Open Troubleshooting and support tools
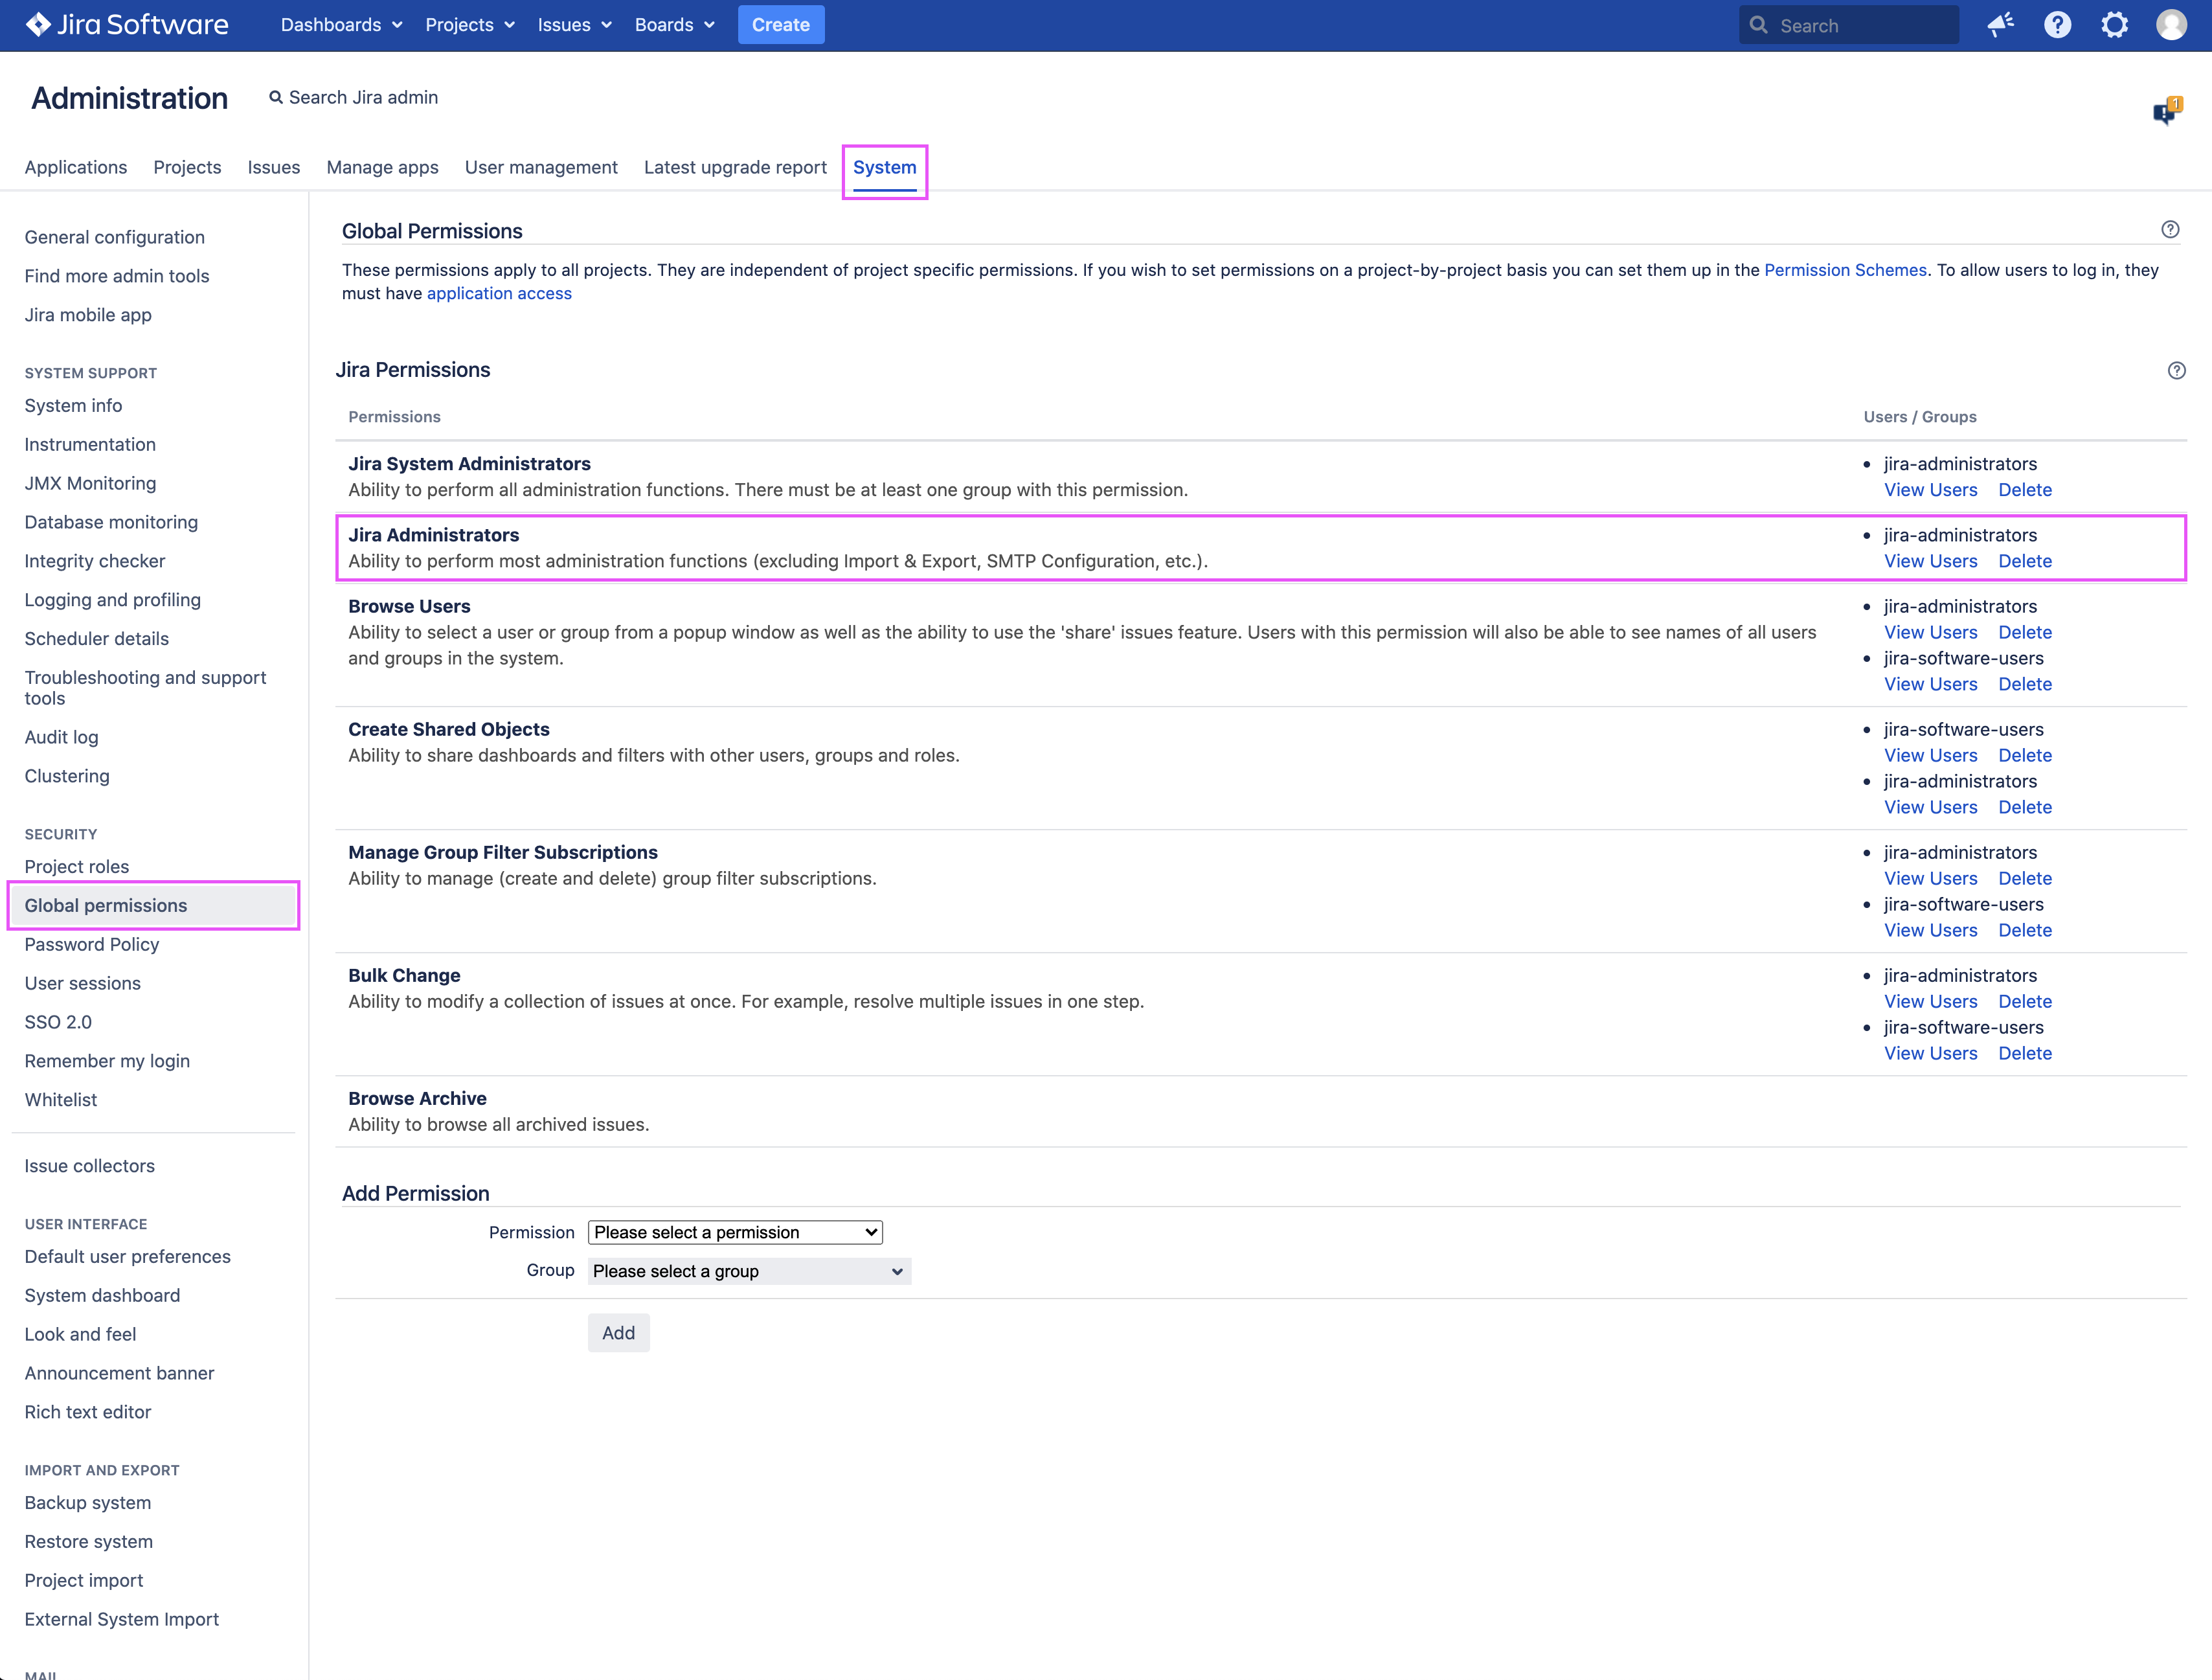This screenshot has height=1680, width=2212. pyautogui.click(x=146, y=688)
